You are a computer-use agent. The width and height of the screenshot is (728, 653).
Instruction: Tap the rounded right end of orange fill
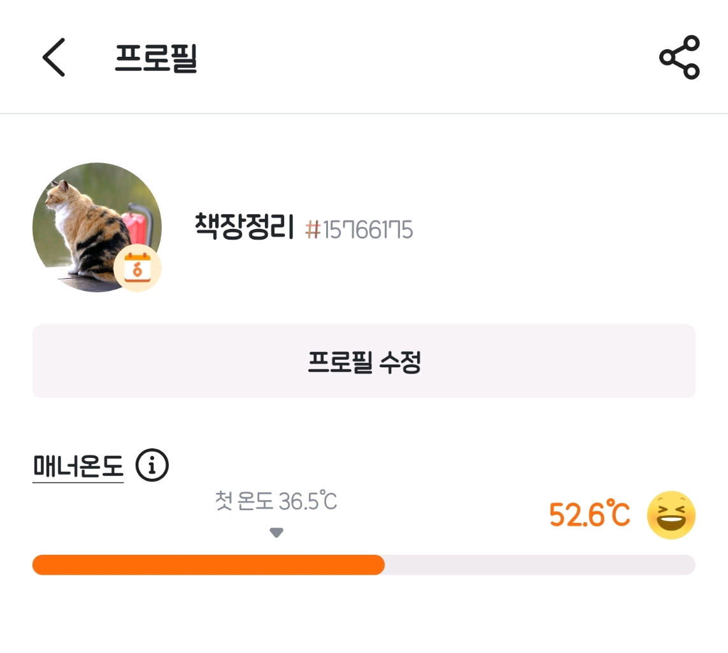(378, 565)
